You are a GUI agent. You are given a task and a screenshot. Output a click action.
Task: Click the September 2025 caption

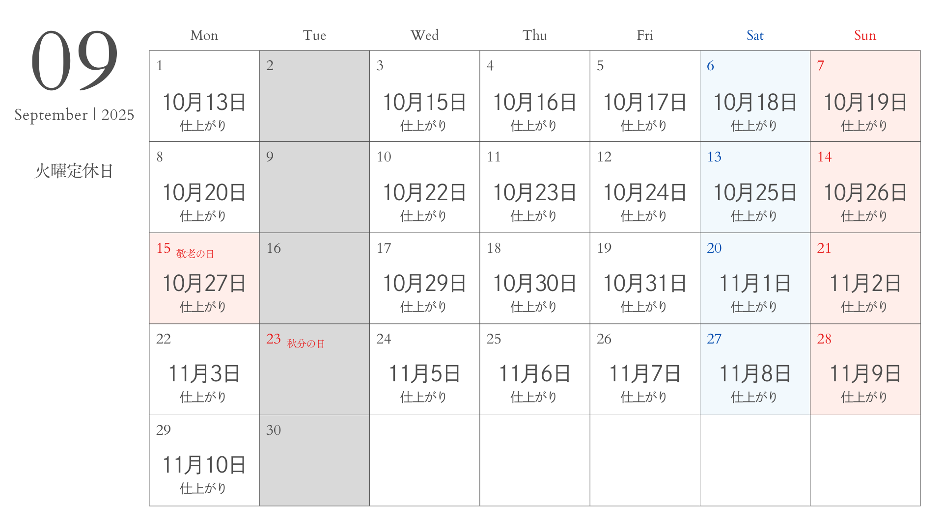pyautogui.click(x=74, y=114)
